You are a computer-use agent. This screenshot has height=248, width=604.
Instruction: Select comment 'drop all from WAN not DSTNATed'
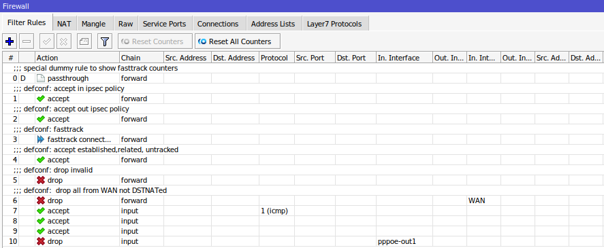click(111, 191)
